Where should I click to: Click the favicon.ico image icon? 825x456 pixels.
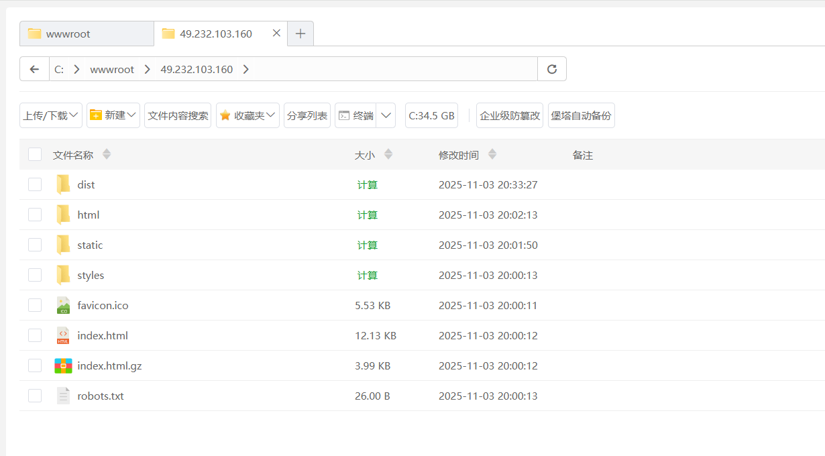coord(63,305)
